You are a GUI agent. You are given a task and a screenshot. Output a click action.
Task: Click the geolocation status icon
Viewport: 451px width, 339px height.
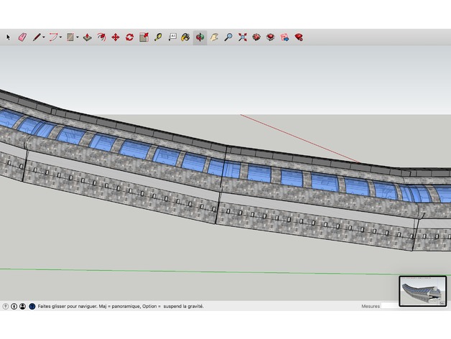point(6,306)
